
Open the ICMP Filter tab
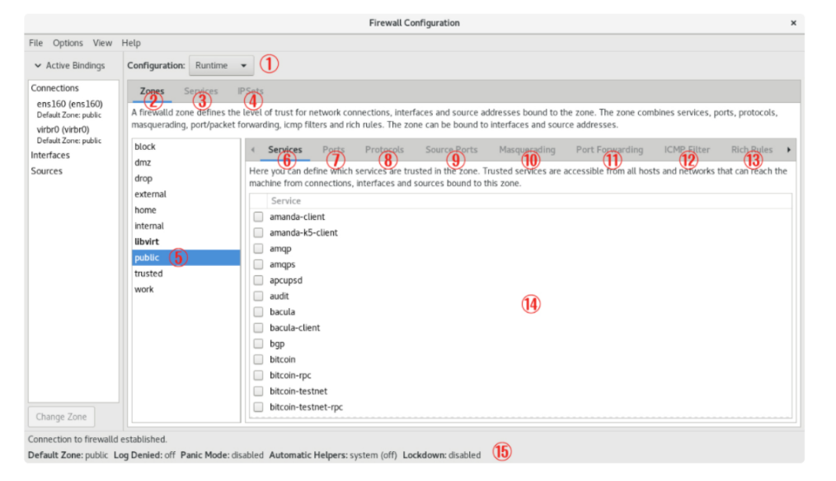[687, 150]
